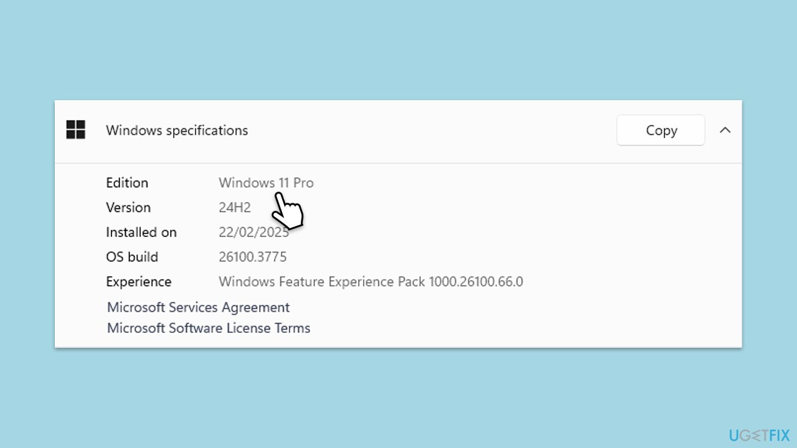
Task: Select the OS build label
Action: click(132, 257)
